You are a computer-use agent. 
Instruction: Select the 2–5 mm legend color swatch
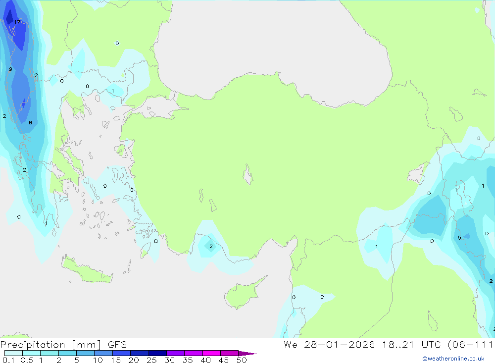click(x=67, y=353)
